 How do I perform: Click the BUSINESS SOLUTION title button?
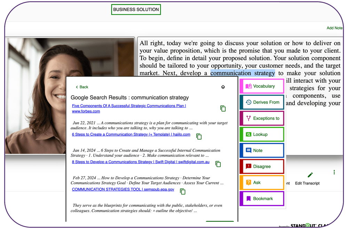(x=136, y=9)
